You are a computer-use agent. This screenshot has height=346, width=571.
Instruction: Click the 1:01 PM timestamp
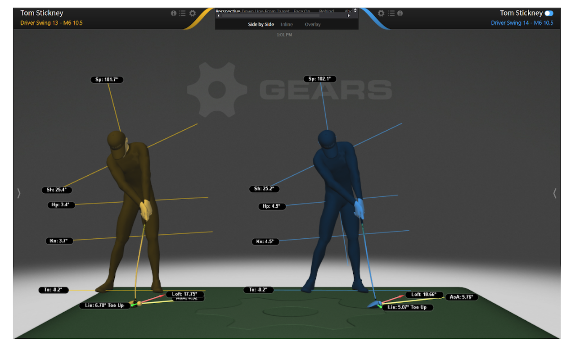284,35
